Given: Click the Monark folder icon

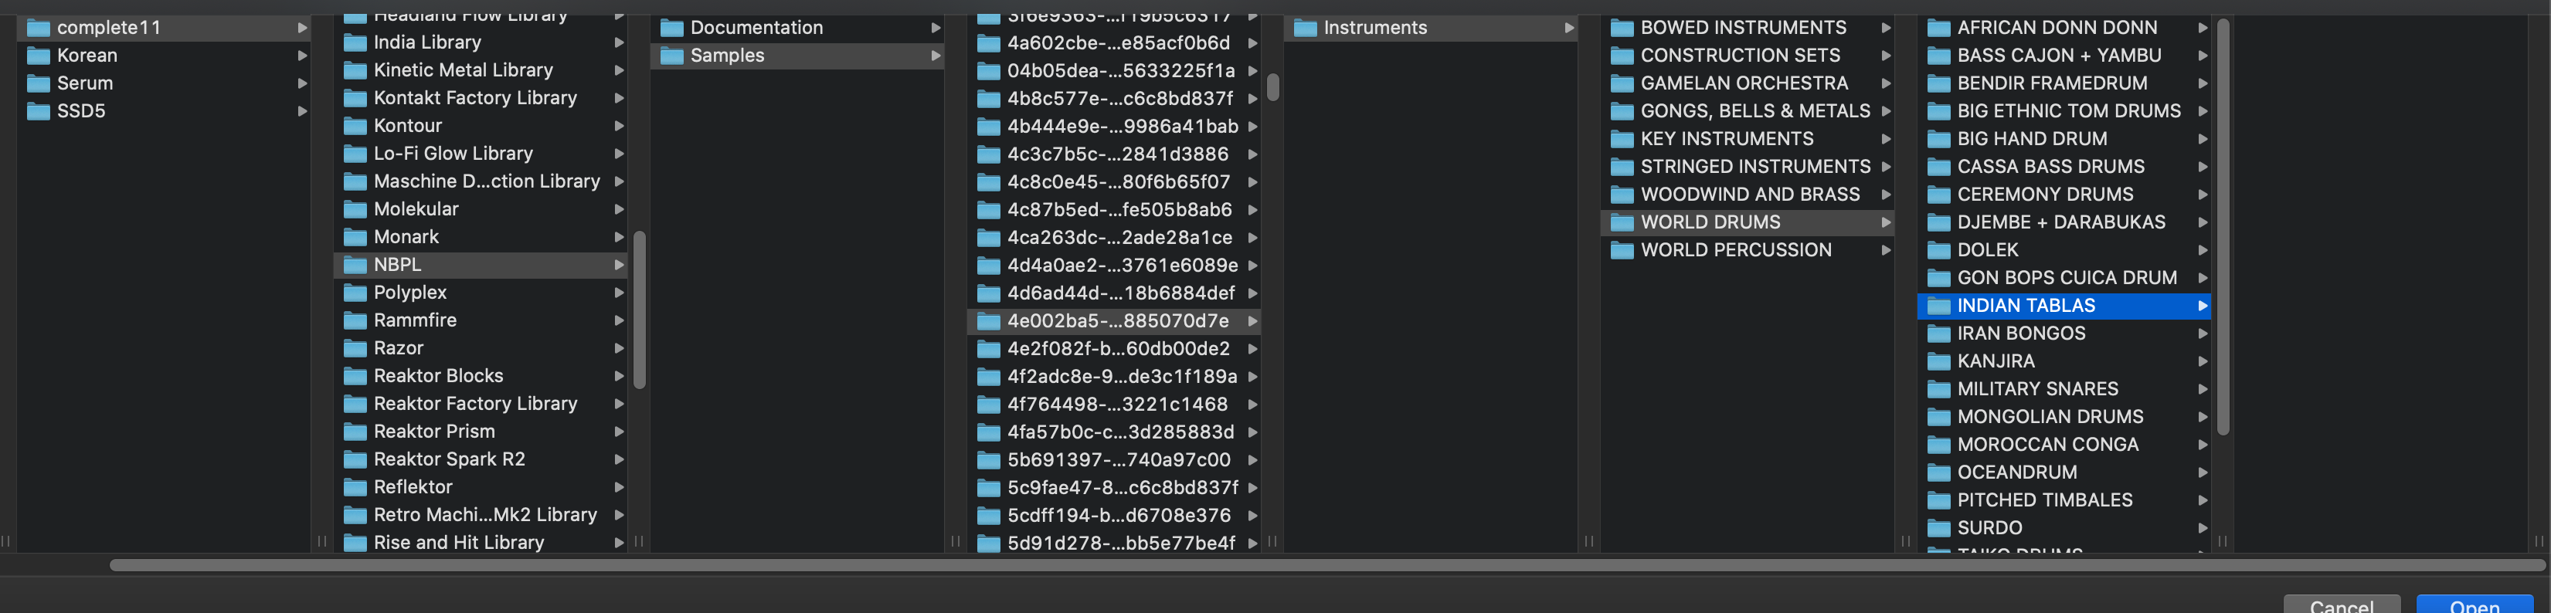Looking at the screenshot, I should 355,237.
